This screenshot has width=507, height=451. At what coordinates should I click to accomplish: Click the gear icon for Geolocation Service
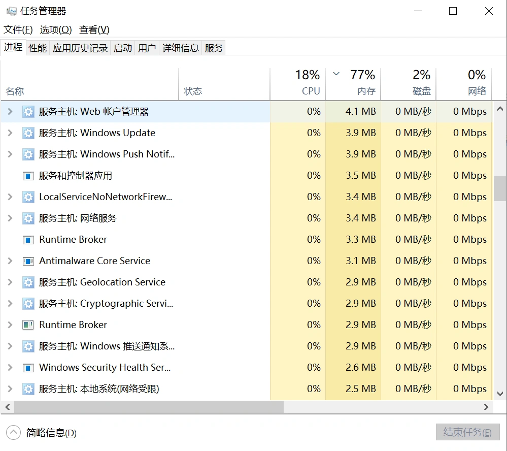[28, 282]
